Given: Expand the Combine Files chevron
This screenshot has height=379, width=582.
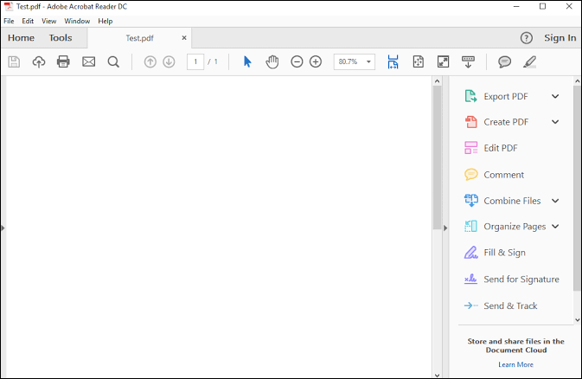Looking at the screenshot, I should tap(555, 201).
